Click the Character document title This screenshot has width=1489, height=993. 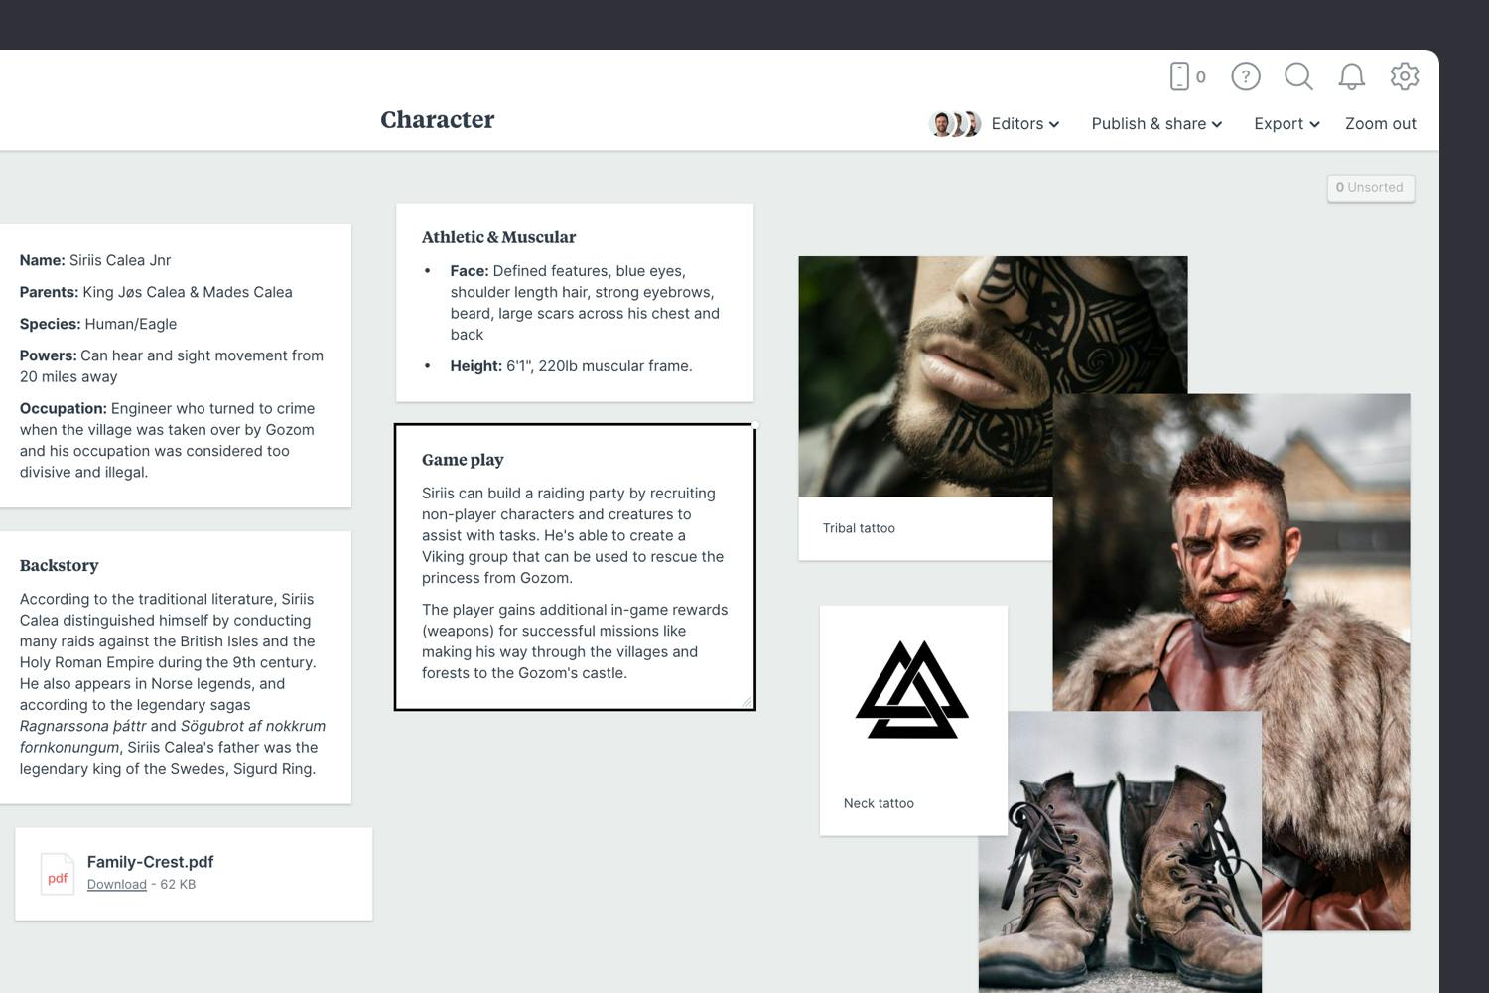coord(437,119)
